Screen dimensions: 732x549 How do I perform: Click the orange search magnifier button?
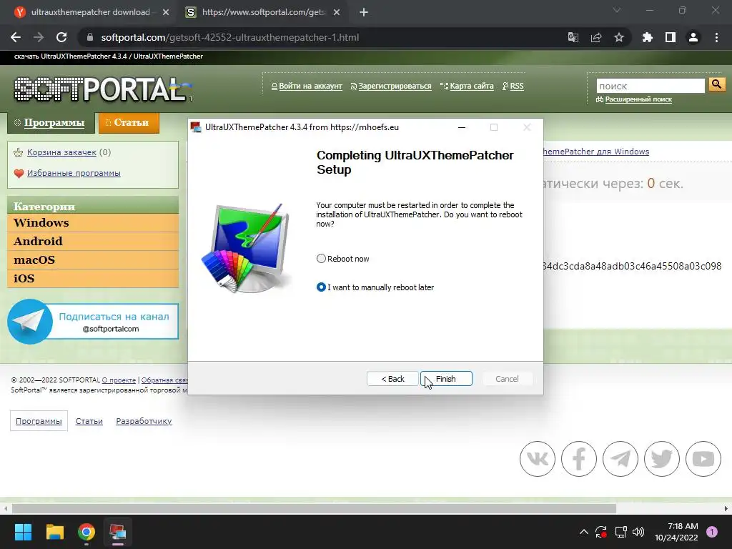pos(716,84)
